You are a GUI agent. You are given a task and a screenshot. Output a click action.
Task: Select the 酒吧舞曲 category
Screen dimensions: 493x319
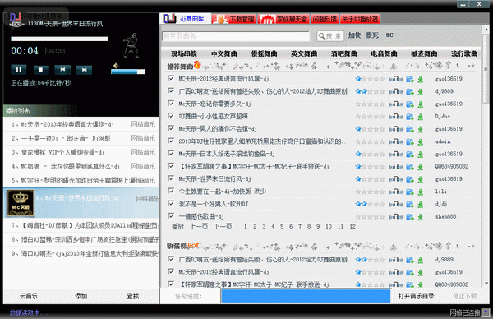point(344,53)
